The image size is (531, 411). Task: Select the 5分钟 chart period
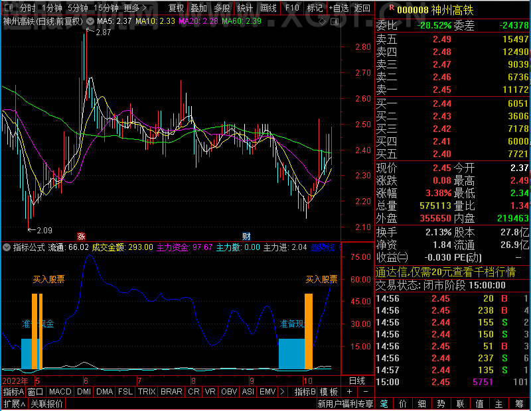point(78,8)
